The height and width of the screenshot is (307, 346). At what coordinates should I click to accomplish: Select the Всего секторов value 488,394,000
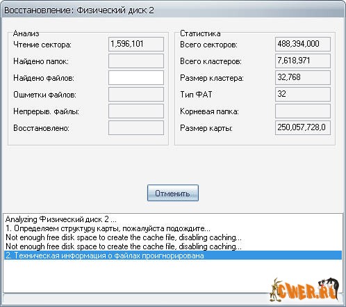303,44
